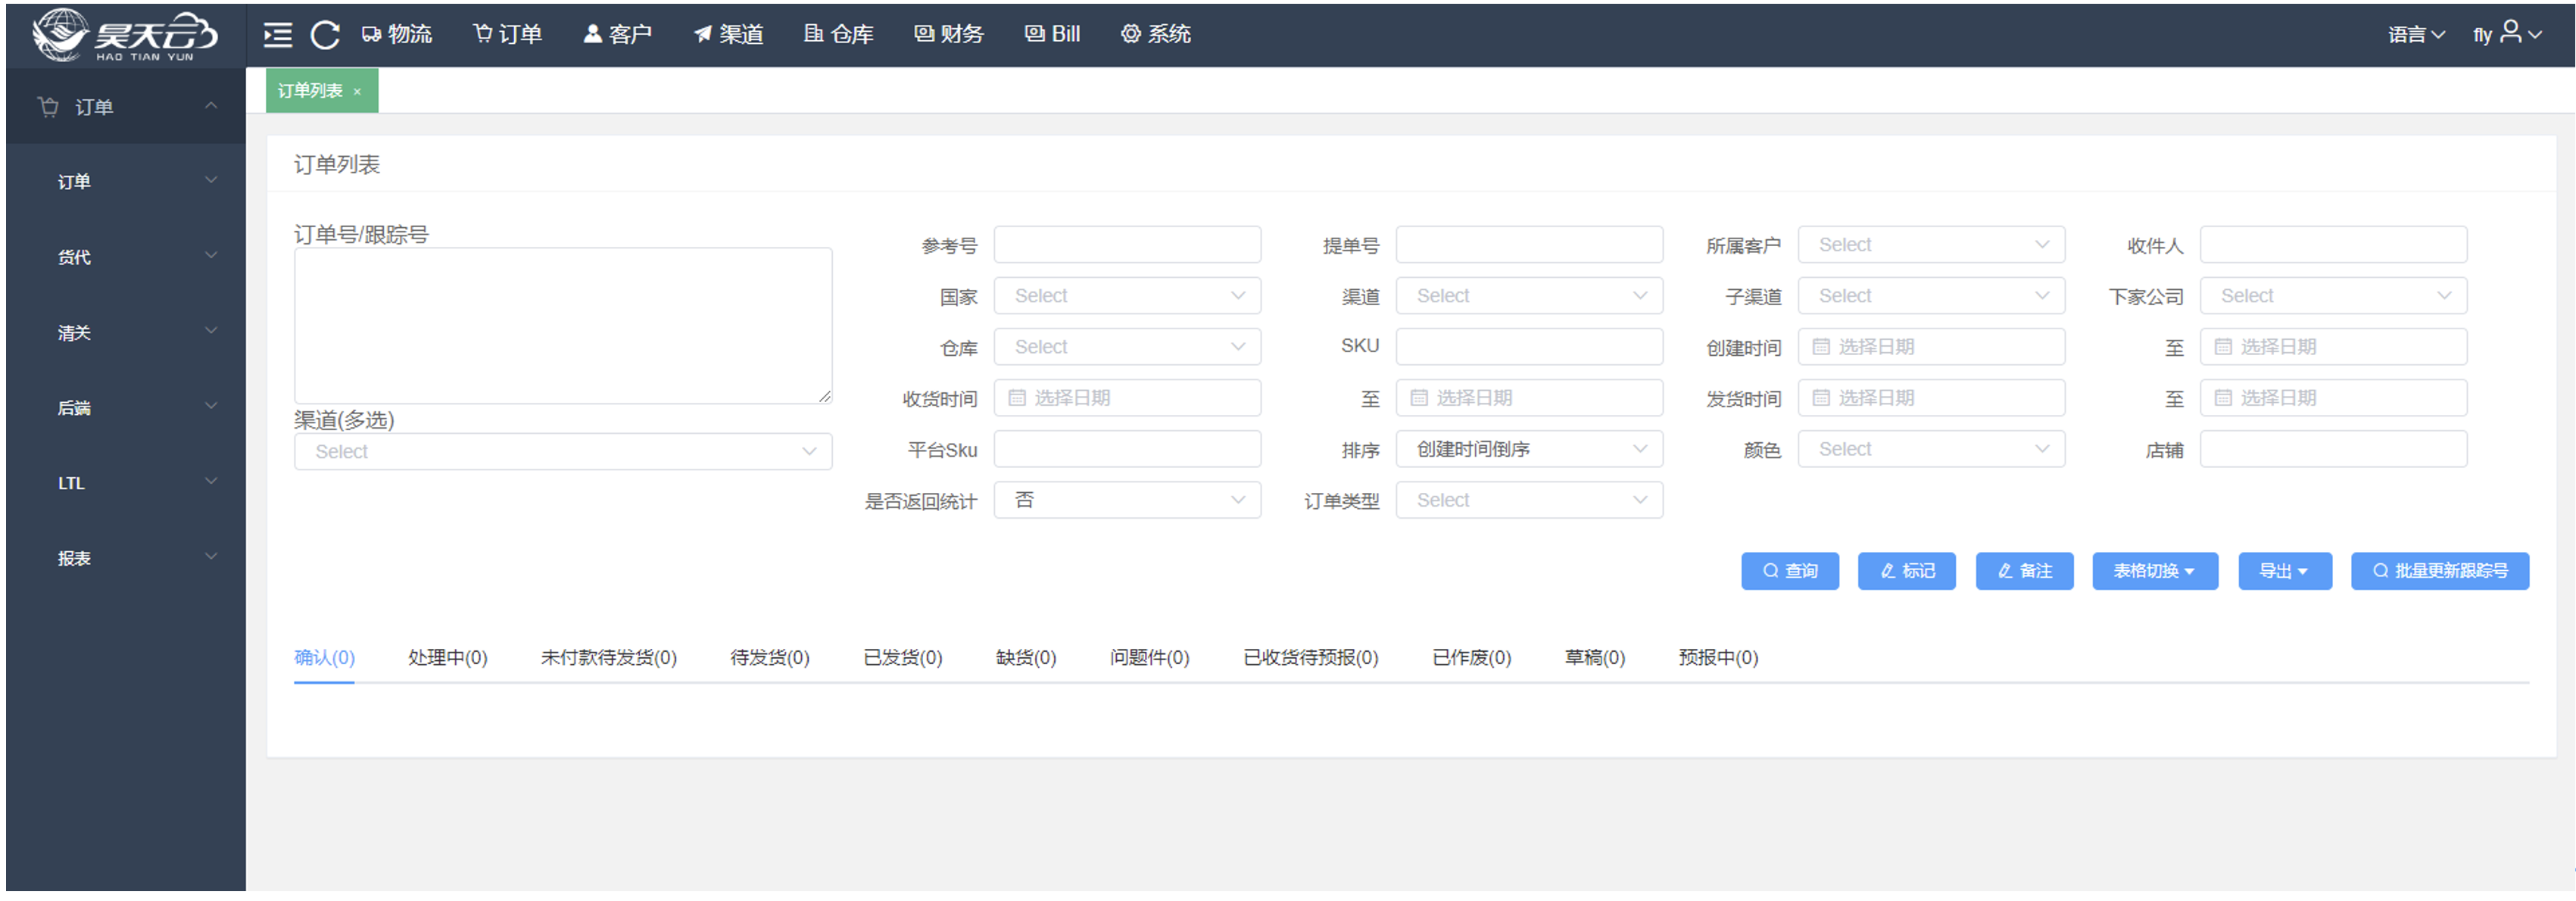Viewport: 2576px width, 901px height.
Task: Open the 物流 logistics menu
Action: tap(397, 34)
